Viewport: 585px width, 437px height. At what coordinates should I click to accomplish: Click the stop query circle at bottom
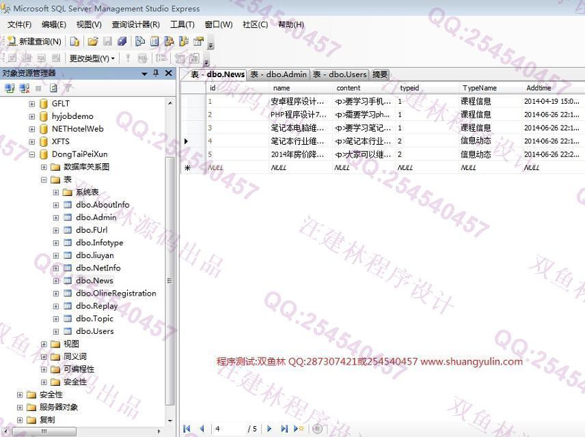(x=317, y=429)
